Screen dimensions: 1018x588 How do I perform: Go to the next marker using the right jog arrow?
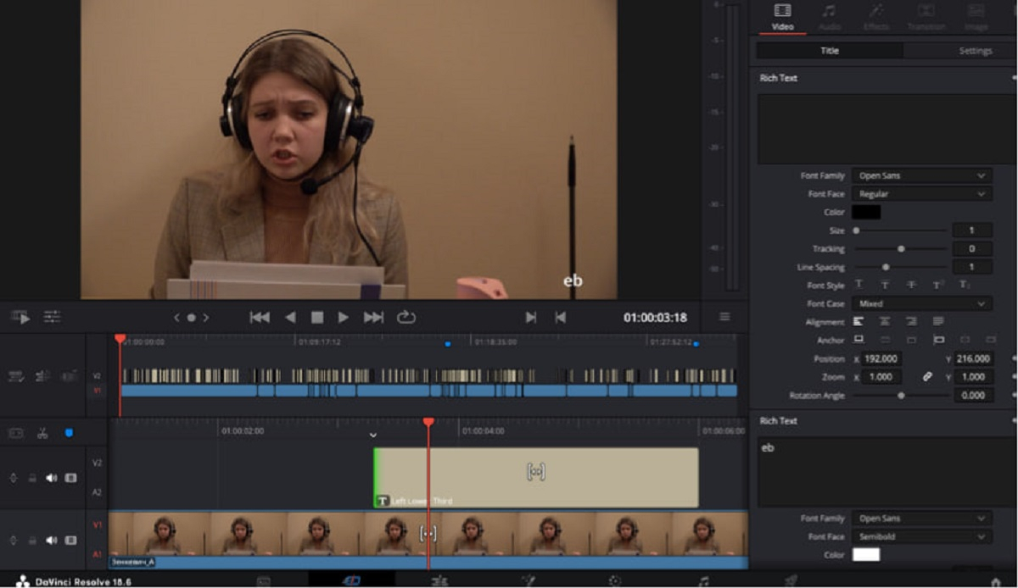205,318
